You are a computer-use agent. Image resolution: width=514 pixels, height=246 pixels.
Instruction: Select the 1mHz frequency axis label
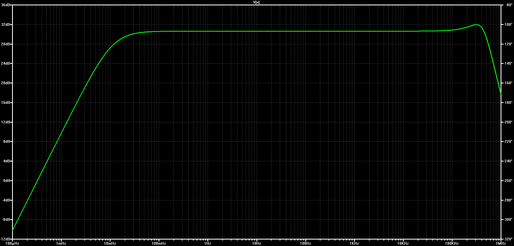click(61, 243)
